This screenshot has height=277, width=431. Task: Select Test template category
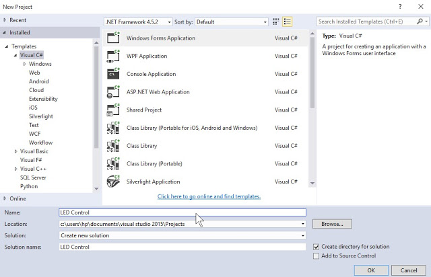(34, 125)
